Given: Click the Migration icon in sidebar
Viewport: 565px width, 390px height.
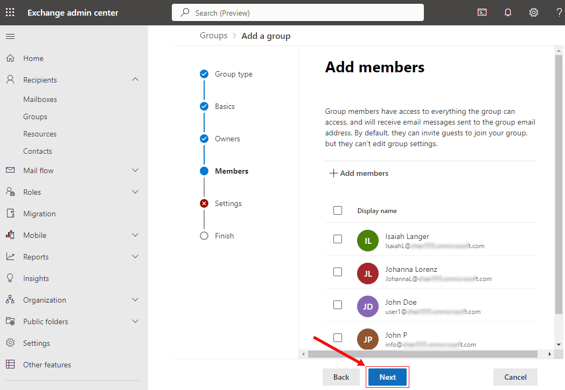Looking at the screenshot, I should coord(10,214).
